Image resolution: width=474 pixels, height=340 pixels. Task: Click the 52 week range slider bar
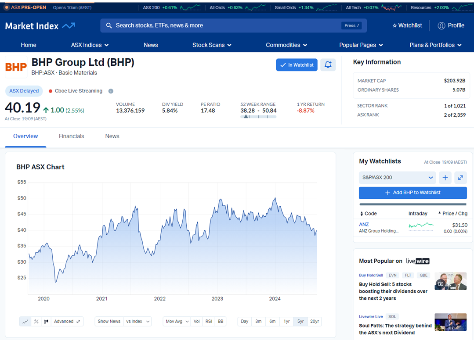click(258, 117)
